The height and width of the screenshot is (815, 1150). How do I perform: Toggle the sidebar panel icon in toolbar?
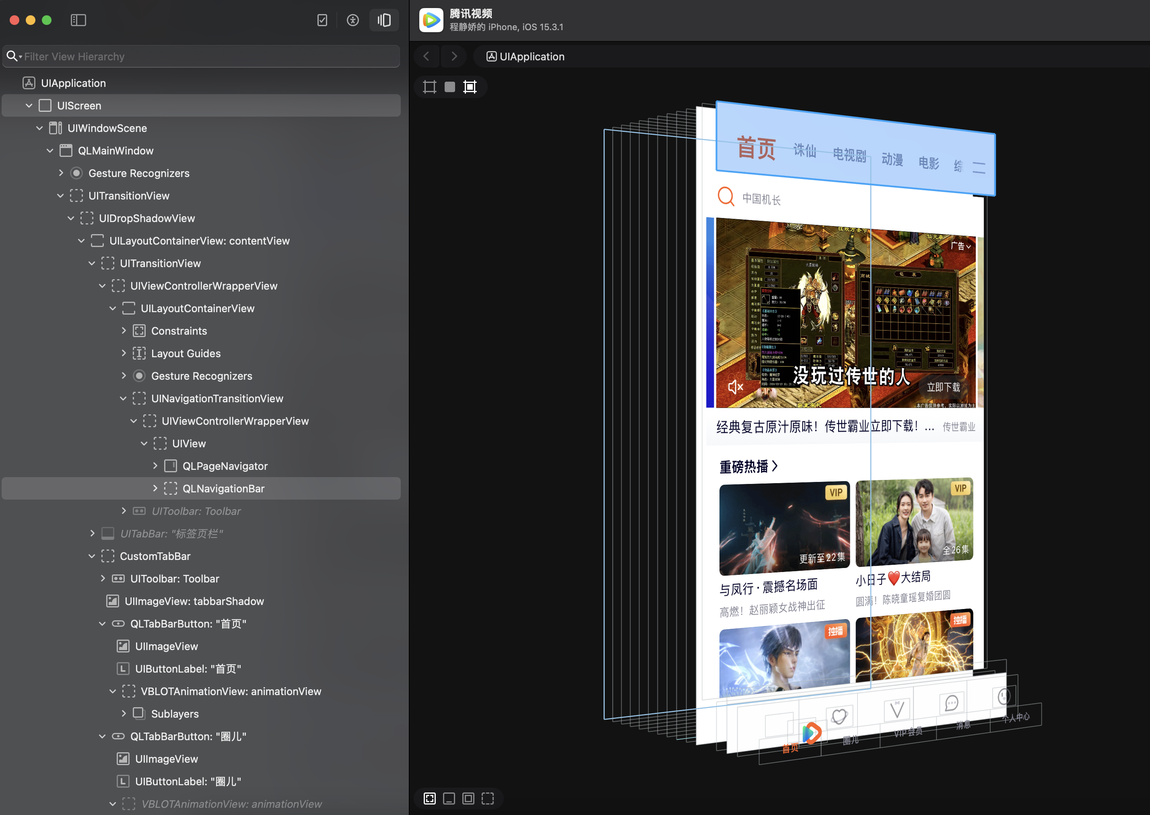78,20
